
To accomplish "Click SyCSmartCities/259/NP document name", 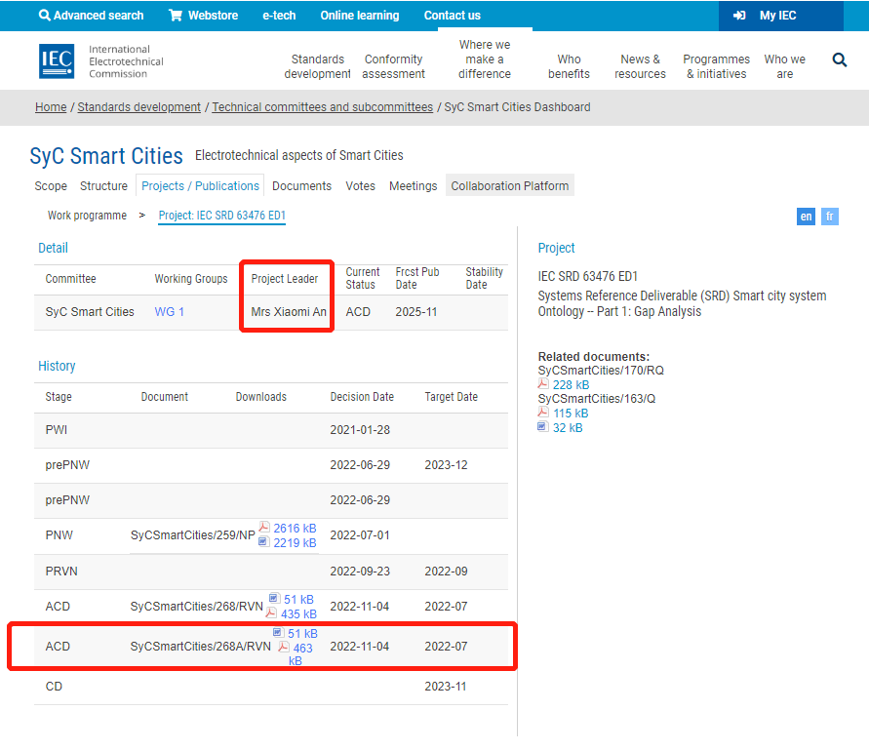I will pyautogui.click(x=193, y=535).
